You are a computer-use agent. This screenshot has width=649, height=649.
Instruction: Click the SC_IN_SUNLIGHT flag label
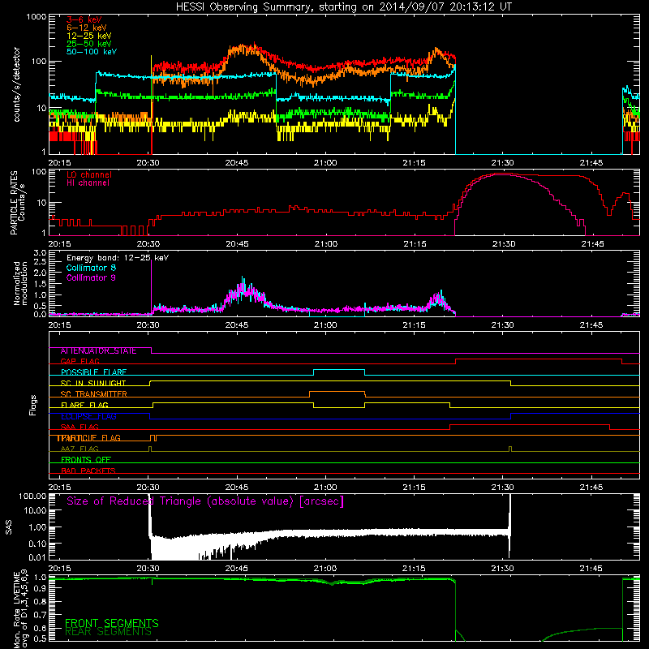point(93,383)
